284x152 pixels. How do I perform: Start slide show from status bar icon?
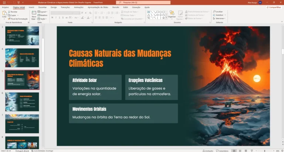pos(252,151)
